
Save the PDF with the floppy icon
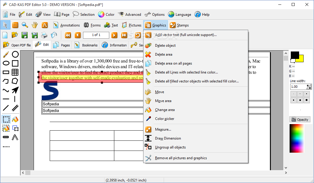coord(24,35)
